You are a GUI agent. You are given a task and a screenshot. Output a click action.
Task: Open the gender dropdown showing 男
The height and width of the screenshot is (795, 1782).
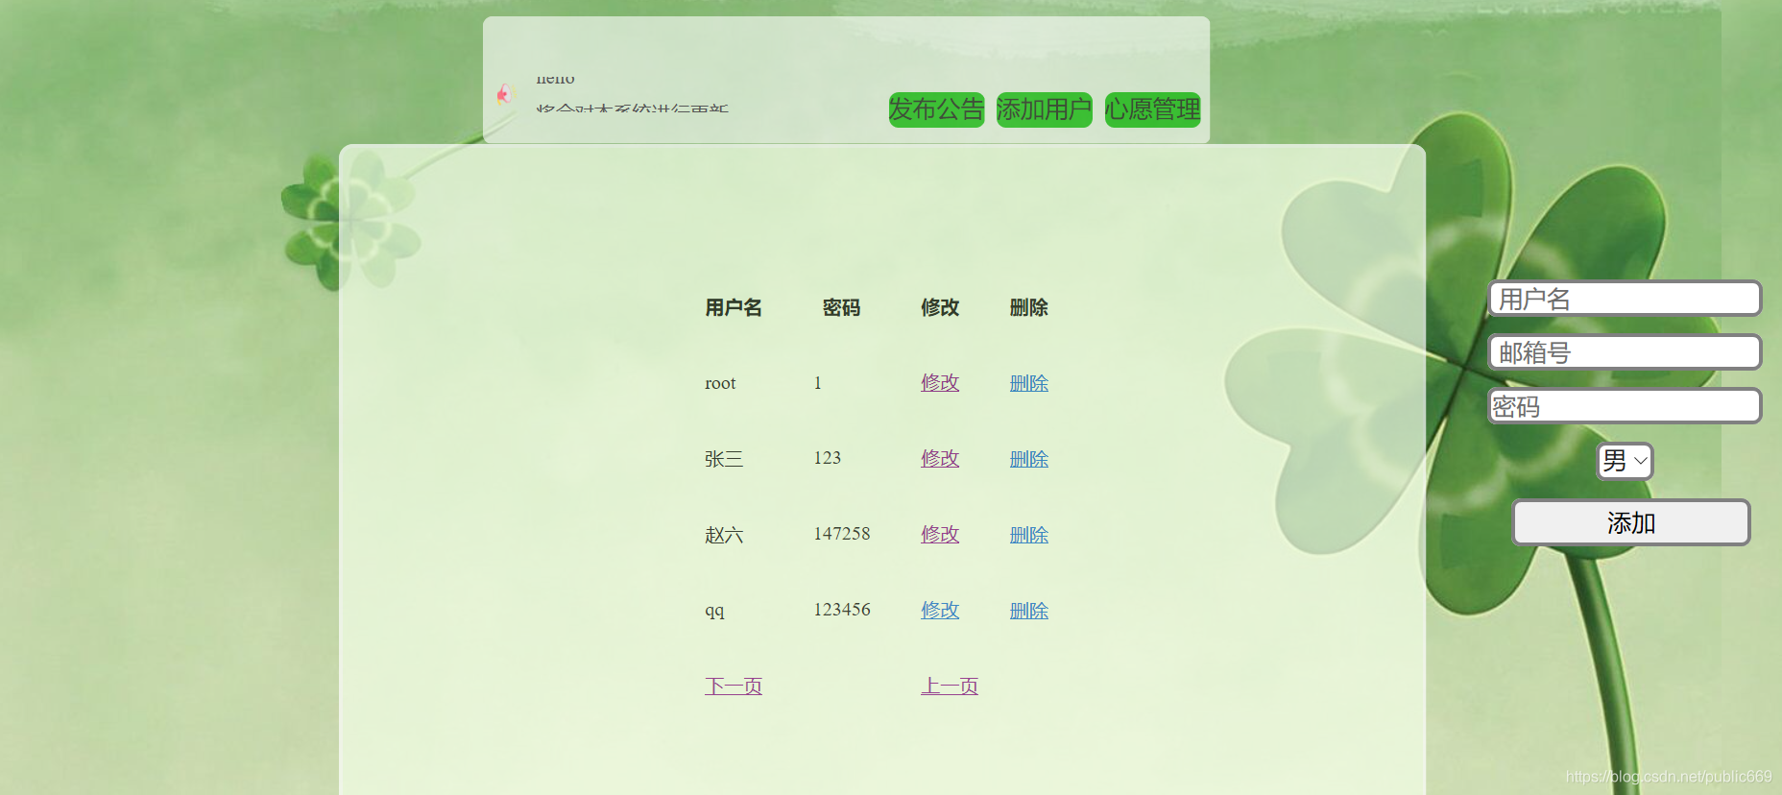tap(1625, 461)
